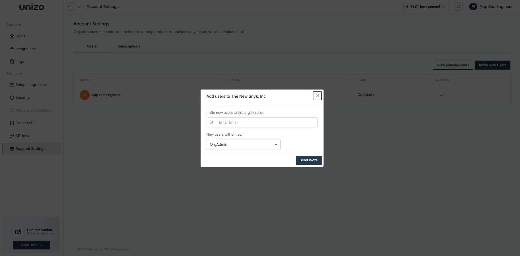Image resolution: width=520 pixels, height=256 pixels.
Task: Select Connect UI in the sidebar
Action: [25, 123]
